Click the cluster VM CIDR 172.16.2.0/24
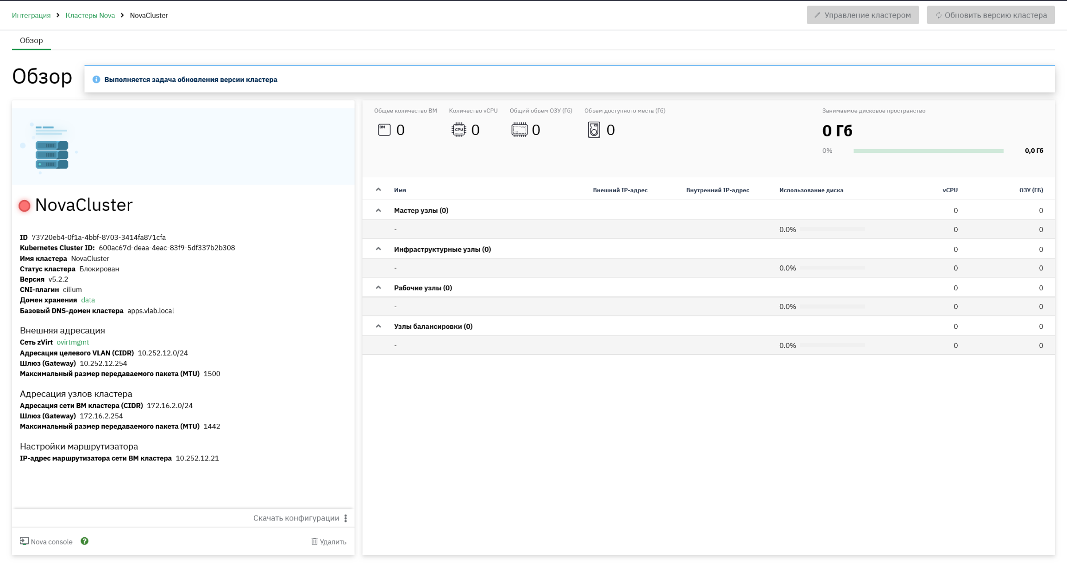The width and height of the screenshot is (1067, 565). [169, 406]
